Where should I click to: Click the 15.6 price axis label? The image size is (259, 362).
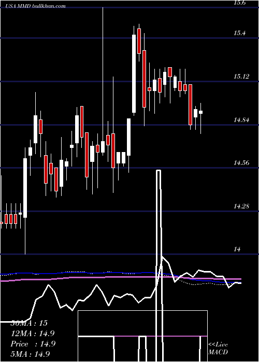click(239, 3)
